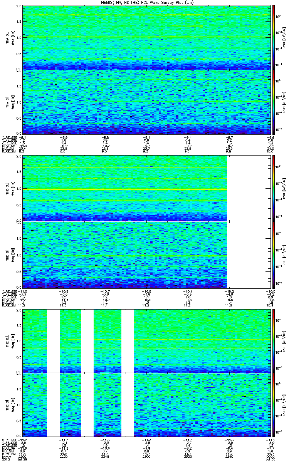The height and width of the screenshot is (462, 289).
Task: Click the THE B-perpendicular PSD color bar
Action: [x=273, y=341]
